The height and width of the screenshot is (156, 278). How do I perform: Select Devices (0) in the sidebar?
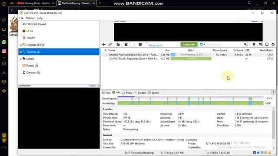point(33,72)
